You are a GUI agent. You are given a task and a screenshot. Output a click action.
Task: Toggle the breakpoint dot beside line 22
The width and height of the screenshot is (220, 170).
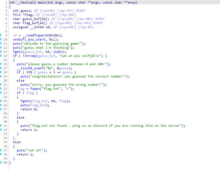(x=1, y=89)
